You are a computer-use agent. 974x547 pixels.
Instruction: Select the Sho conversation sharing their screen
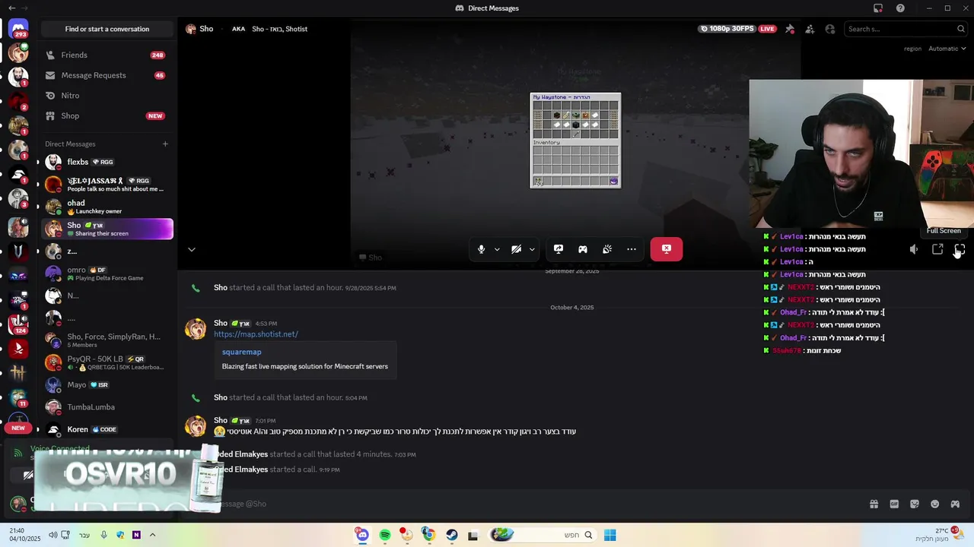point(107,229)
